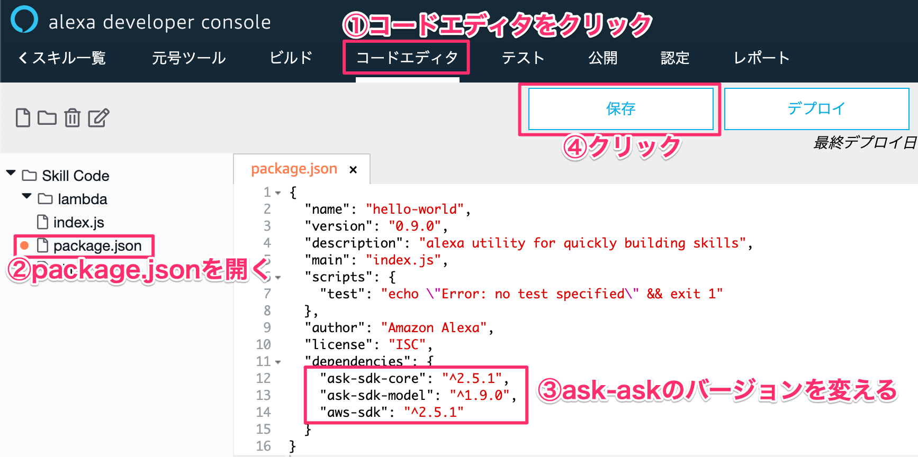
Task: Open index.js in the file tree
Action: [x=78, y=222]
